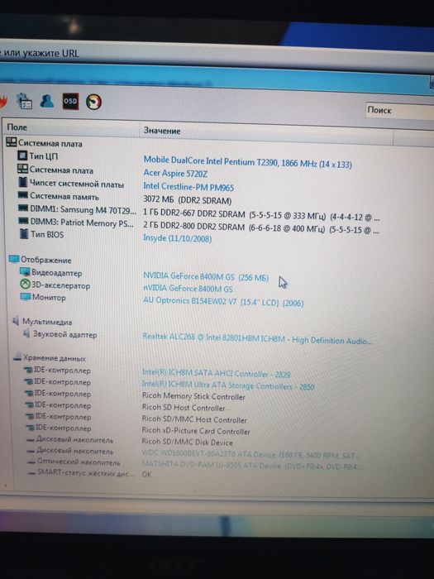434x579 pixels.
Task: Click the Звуковой адаптер speaker icon
Action: click(26, 333)
